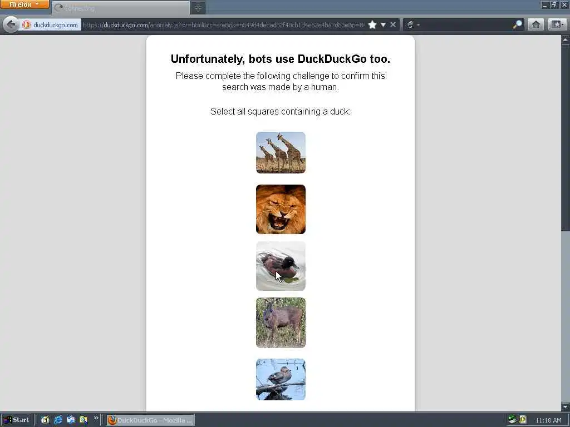Click the page scrollbar up arrow
Viewport: 570px width, 427px height.
(x=566, y=39)
